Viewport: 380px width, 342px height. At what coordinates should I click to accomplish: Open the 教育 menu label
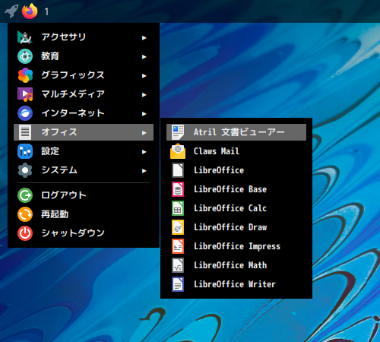[x=50, y=56]
